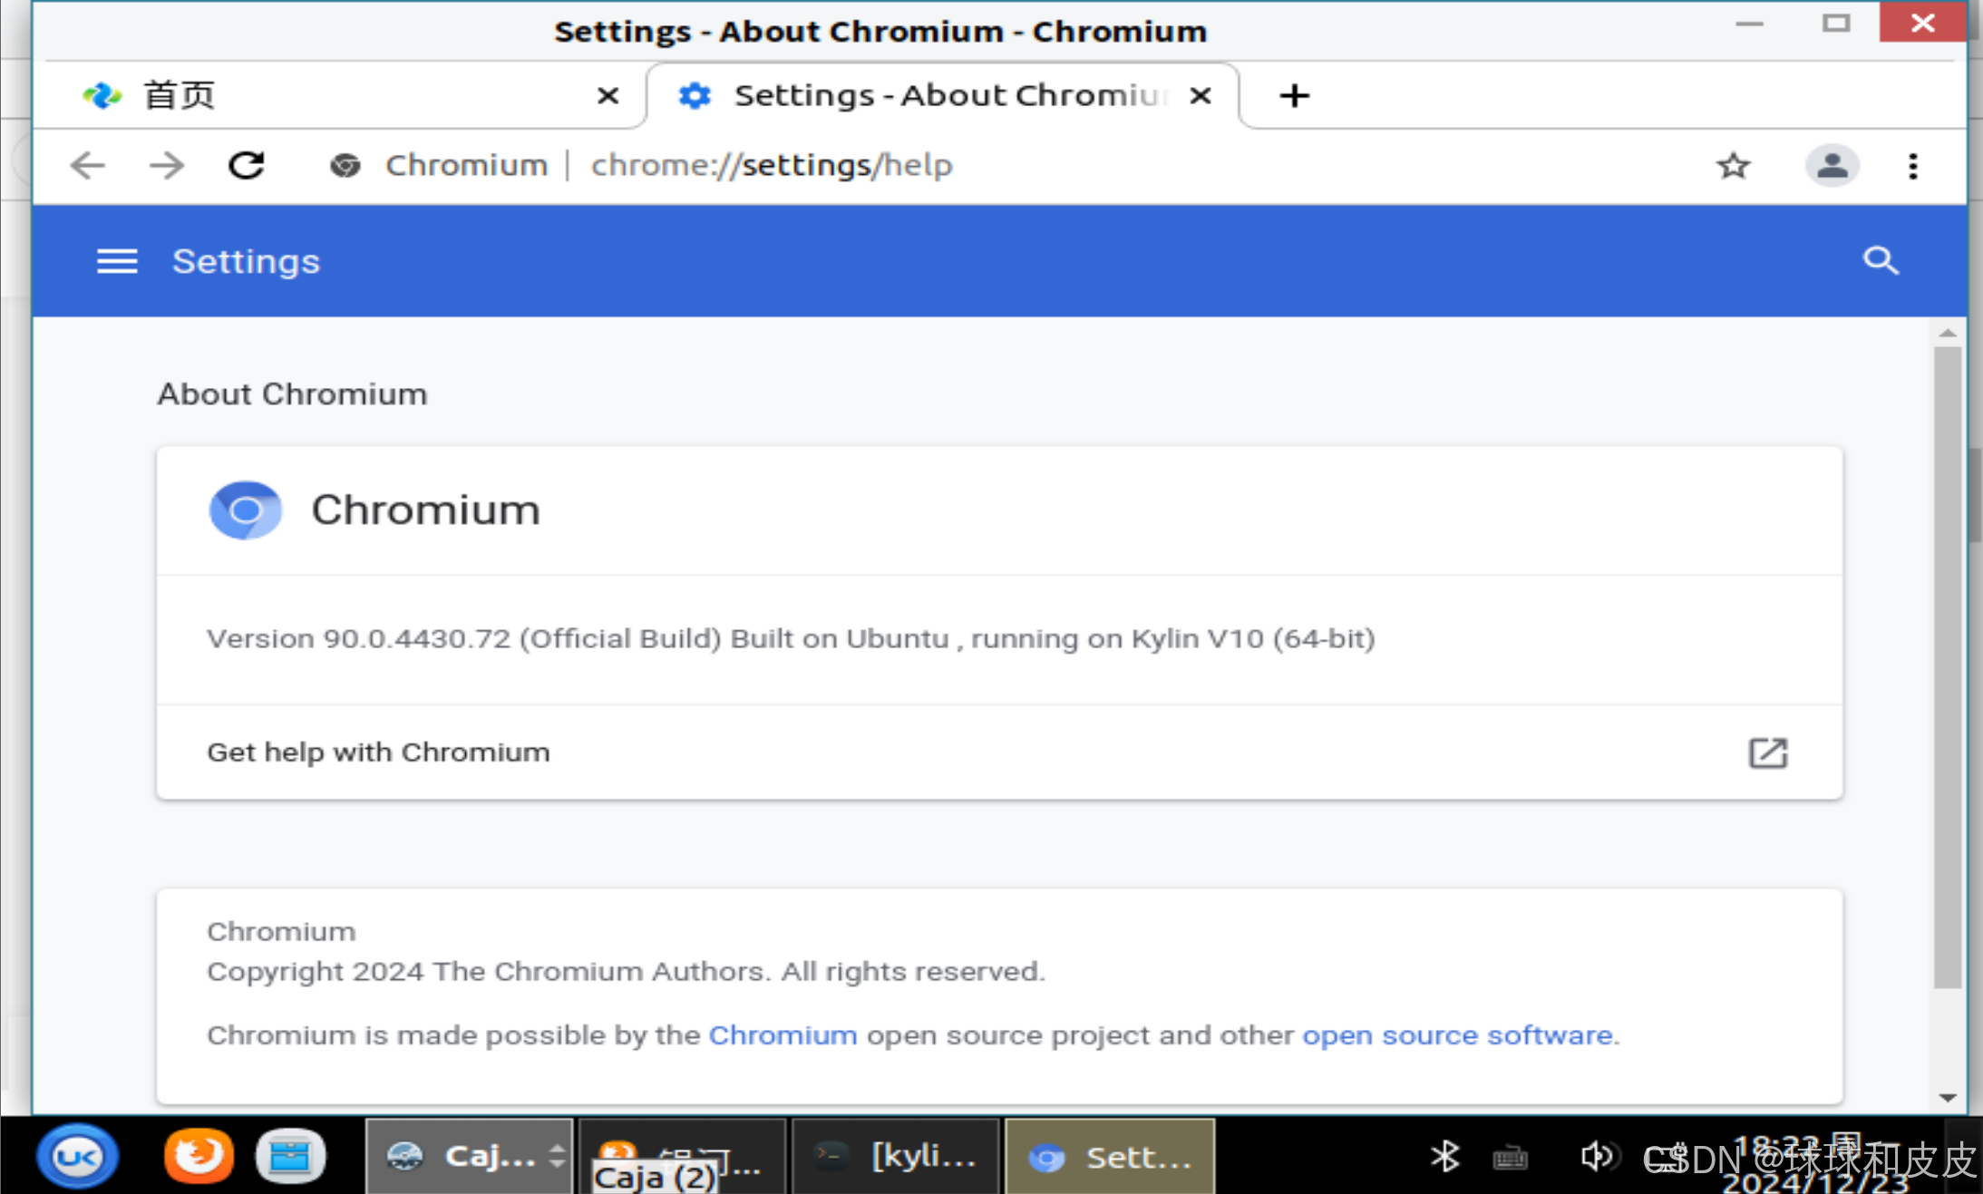
Task: Bookmark this page with star icon
Action: [x=1733, y=166]
